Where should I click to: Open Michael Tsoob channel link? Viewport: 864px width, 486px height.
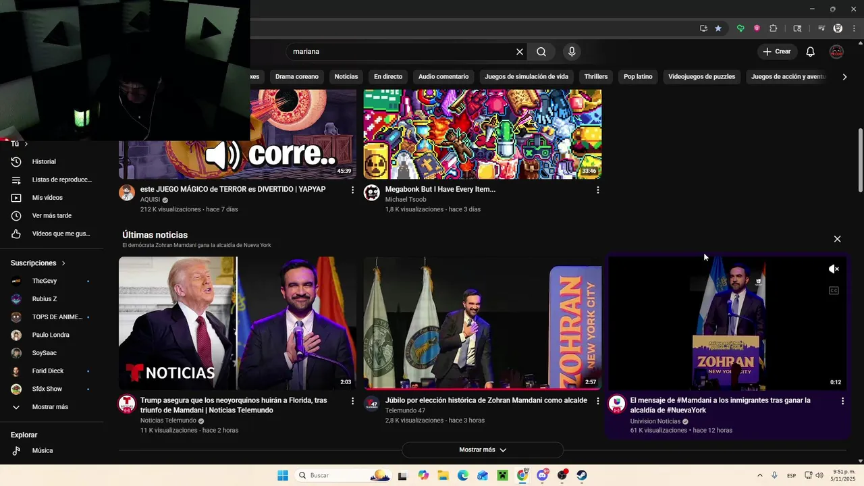click(406, 200)
